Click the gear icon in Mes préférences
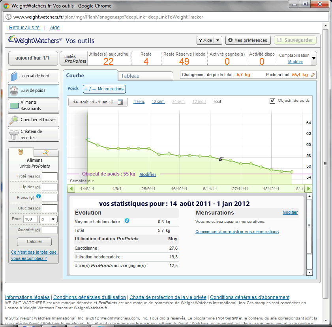This screenshot has width=332, height=327. pyautogui.click(x=231, y=40)
